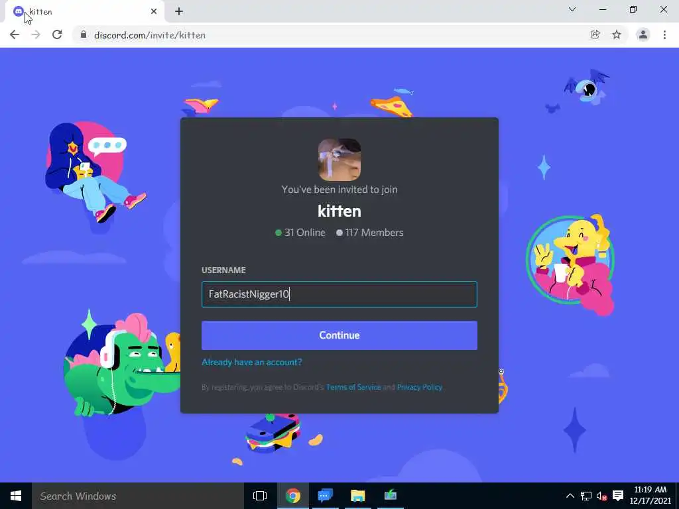The width and height of the screenshot is (679, 509).
Task: Click the browser forward arrow
Action: click(x=36, y=34)
